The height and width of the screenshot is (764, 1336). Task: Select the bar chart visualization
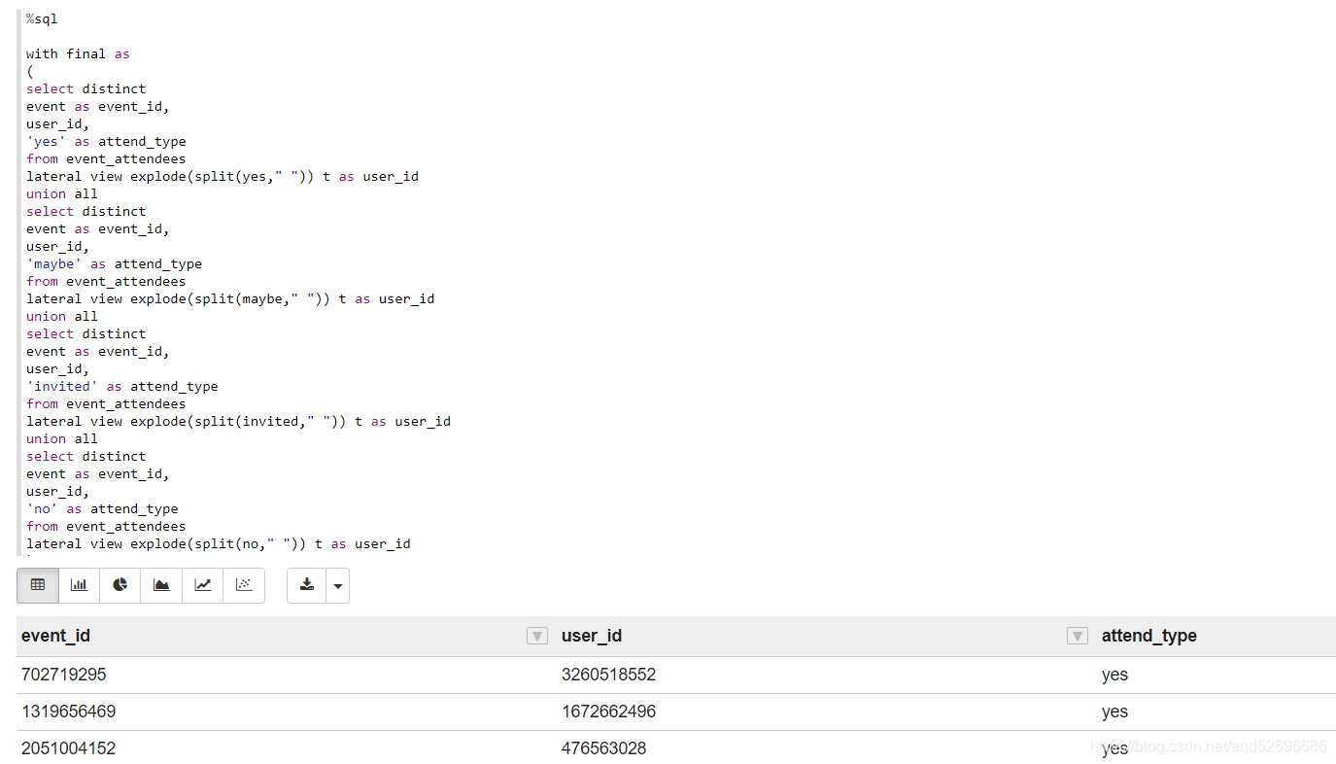79,585
